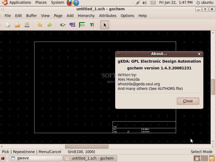Open the Page menu
Viewport: 216px width, 162px height.
point(58,16)
